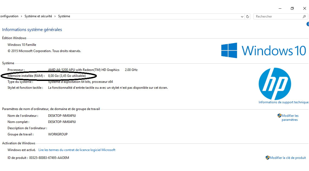Click the Nom de l'ordinateur DESKTOP-NM04F6J value
Image resolution: width=309 pixels, height=171 pixels.
(x=62, y=116)
